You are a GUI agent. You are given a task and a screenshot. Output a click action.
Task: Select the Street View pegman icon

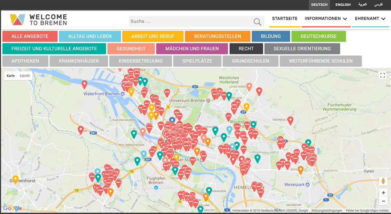tap(383, 181)
